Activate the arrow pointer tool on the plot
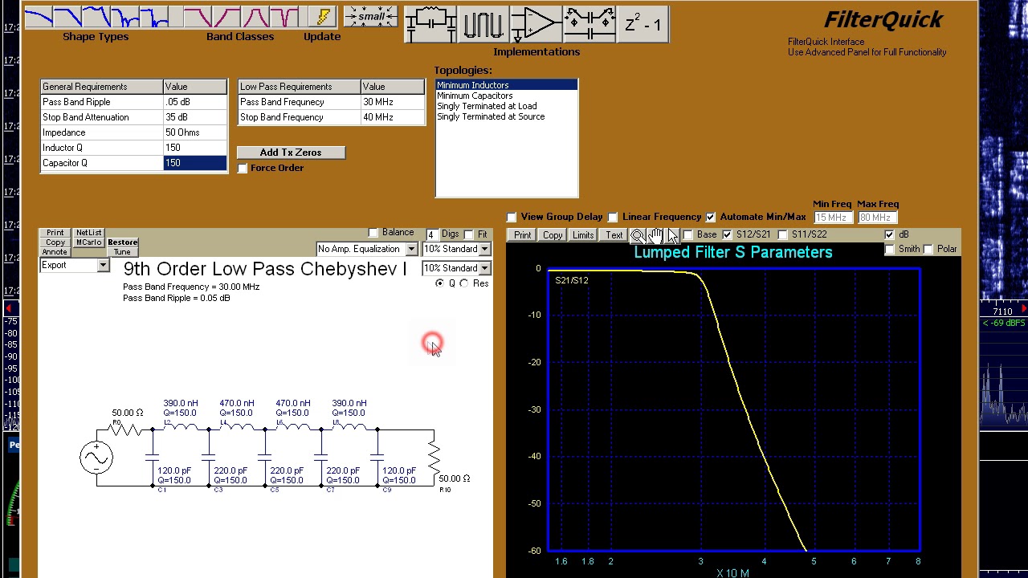 click(x=673, y=235)
